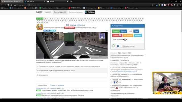The height and width of the screenshot is (102, 182).
Task: Open the browser home page icon
Action: tap(11, 5)
